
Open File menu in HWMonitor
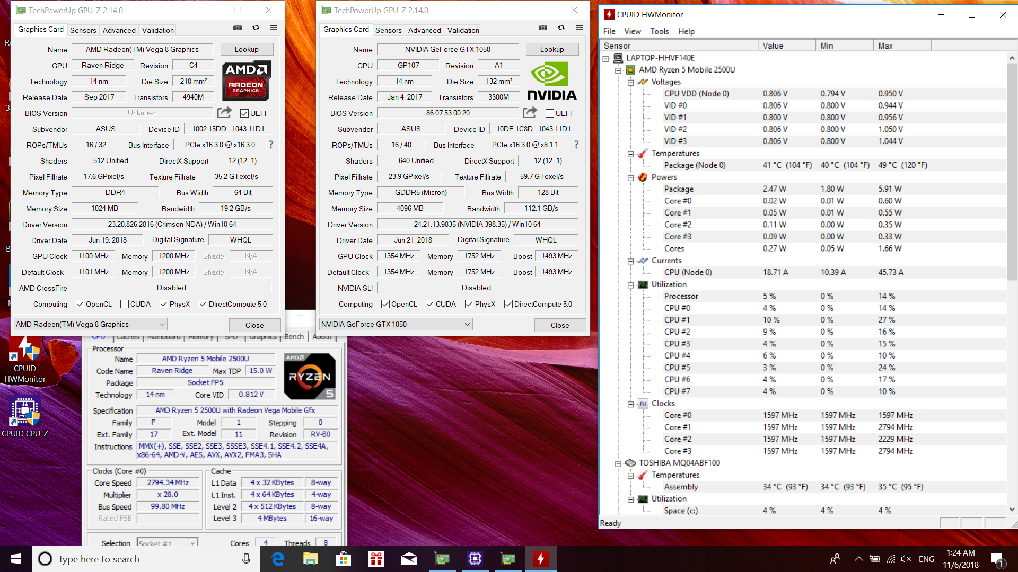click(609, 31)
